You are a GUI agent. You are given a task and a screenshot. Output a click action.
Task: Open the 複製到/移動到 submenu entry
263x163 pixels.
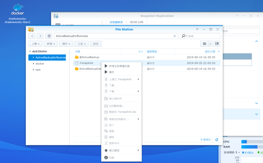[121, 119]
